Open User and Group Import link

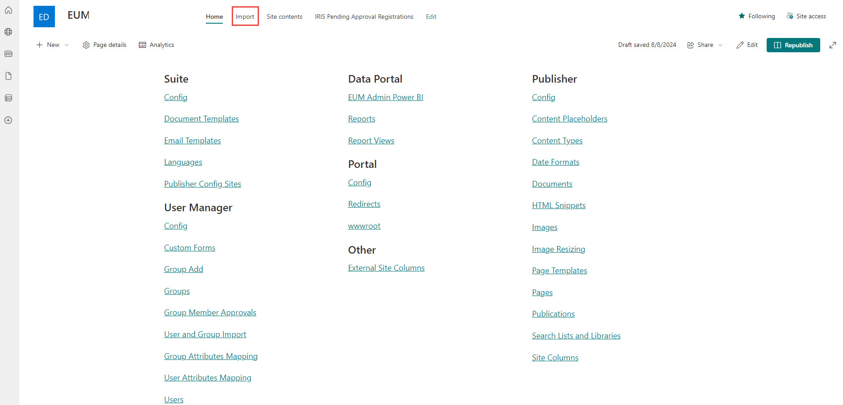tap(205, 334)
